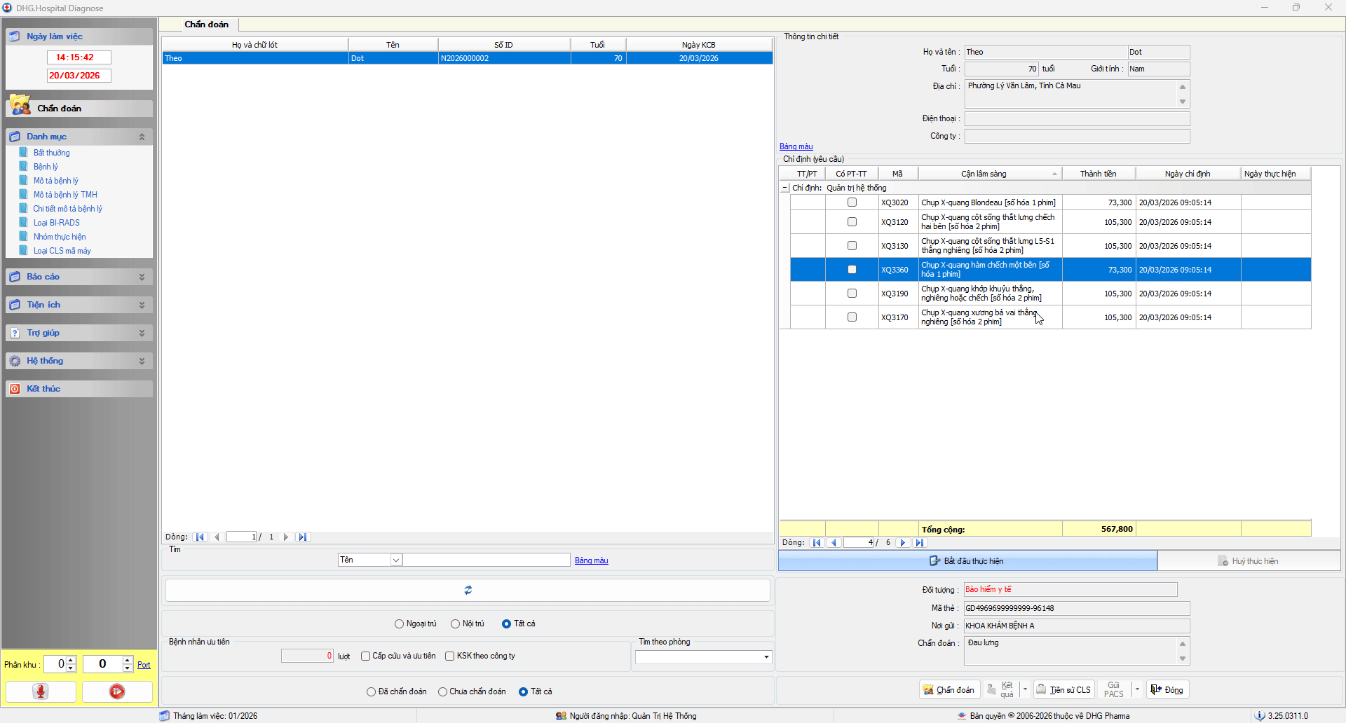Jump to last order row icon
This screenshot has width=1346, height=723.
point(920,543)
